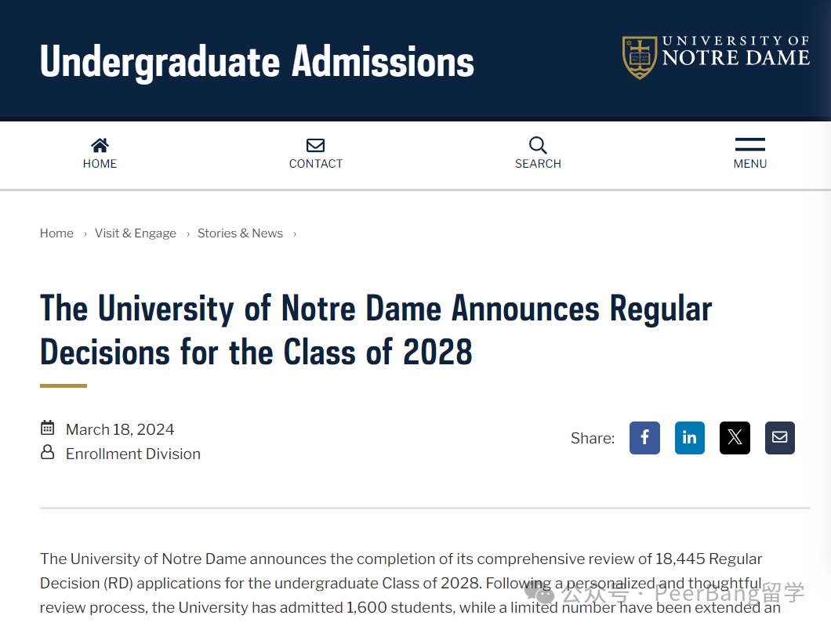Select the CONTACT nav label
The image size is (831, 626).
(x=316, y=164)
